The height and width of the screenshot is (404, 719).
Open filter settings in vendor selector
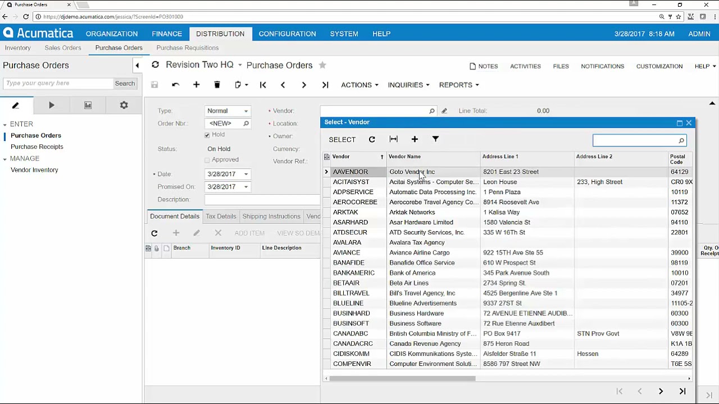(x=435, y=139)
